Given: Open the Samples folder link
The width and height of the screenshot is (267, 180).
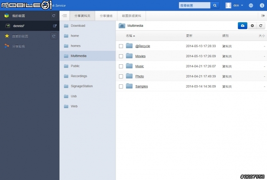Looking at the screenshot, I should click(x=141, y=86).
